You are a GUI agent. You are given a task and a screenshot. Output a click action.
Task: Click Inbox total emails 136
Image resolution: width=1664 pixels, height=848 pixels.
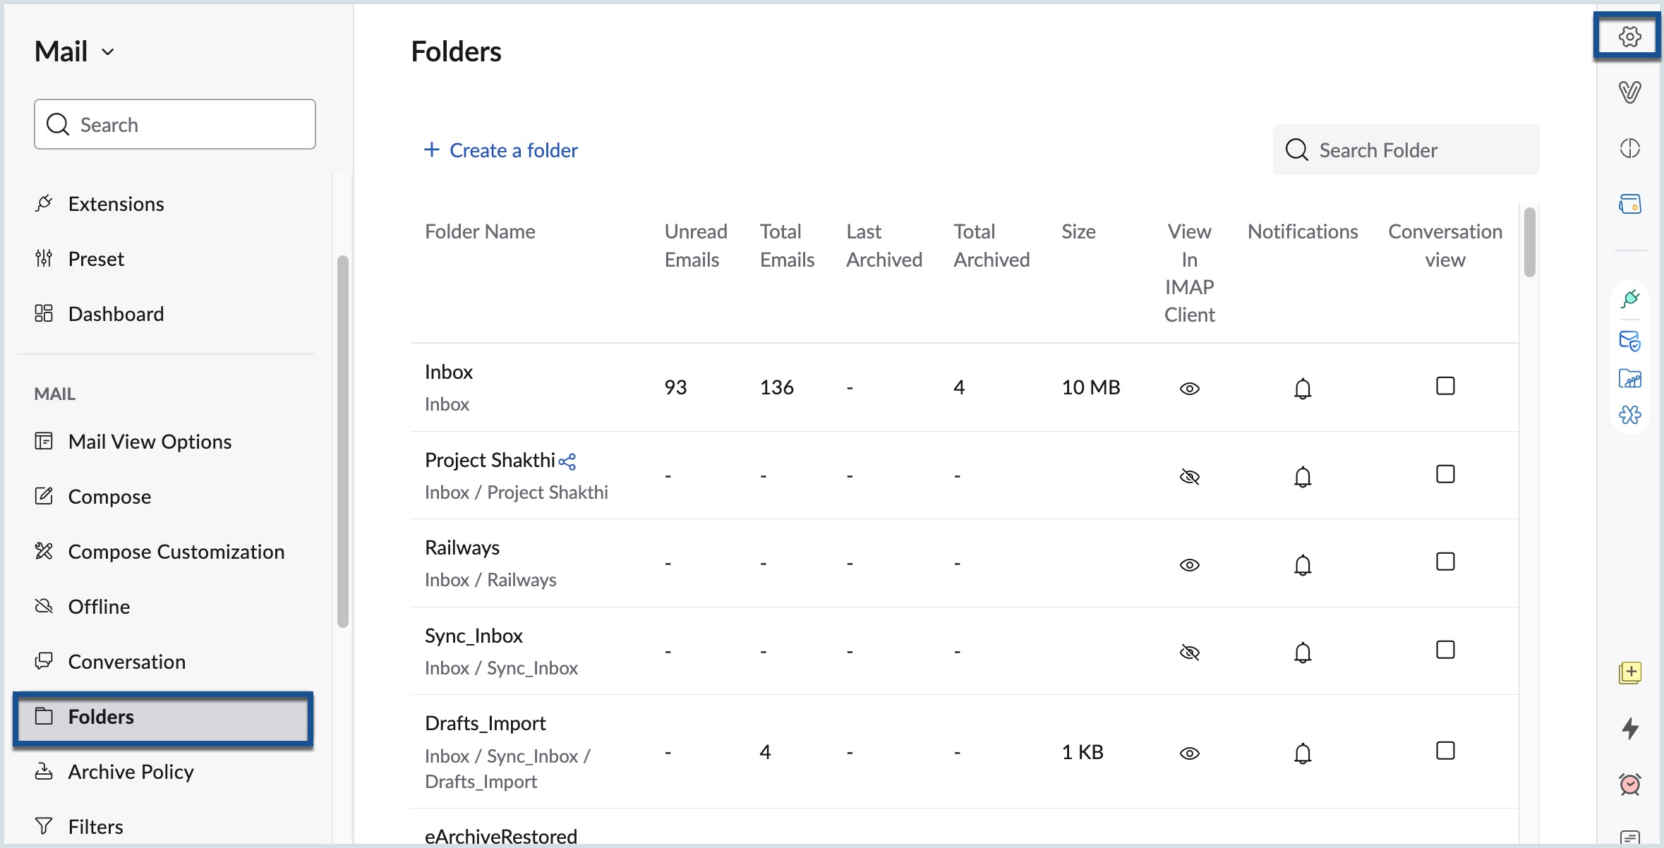click(x=777, y=387)
